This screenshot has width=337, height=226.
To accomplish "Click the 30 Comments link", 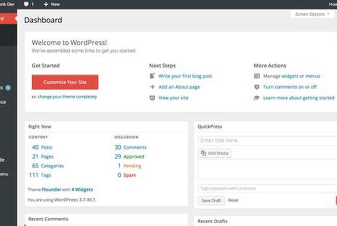I will point(130,147).
